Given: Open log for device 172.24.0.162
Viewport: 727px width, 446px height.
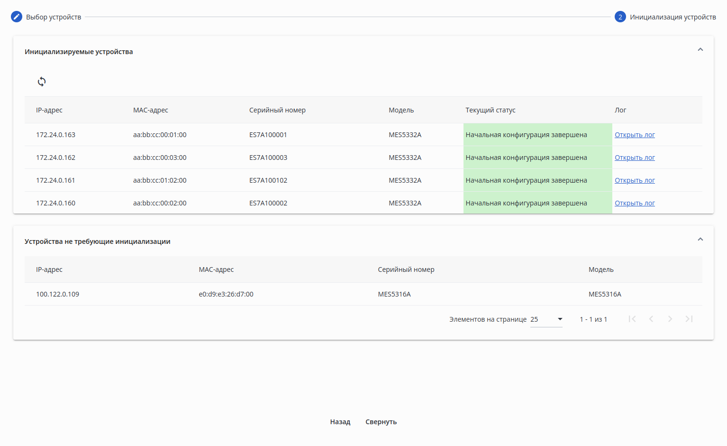Looking at the screenshot, I should [x=635, y=158].
